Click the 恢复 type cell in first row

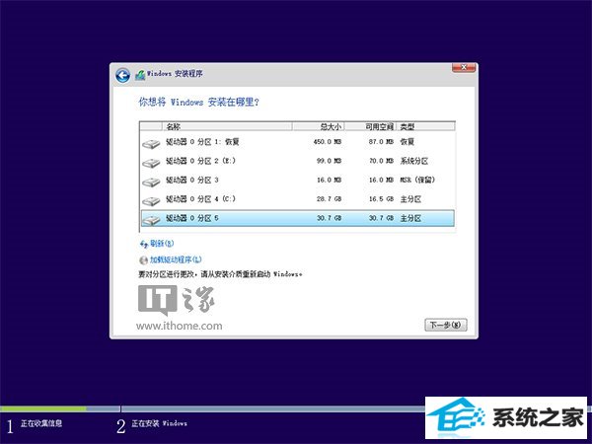tap(407, 142)
